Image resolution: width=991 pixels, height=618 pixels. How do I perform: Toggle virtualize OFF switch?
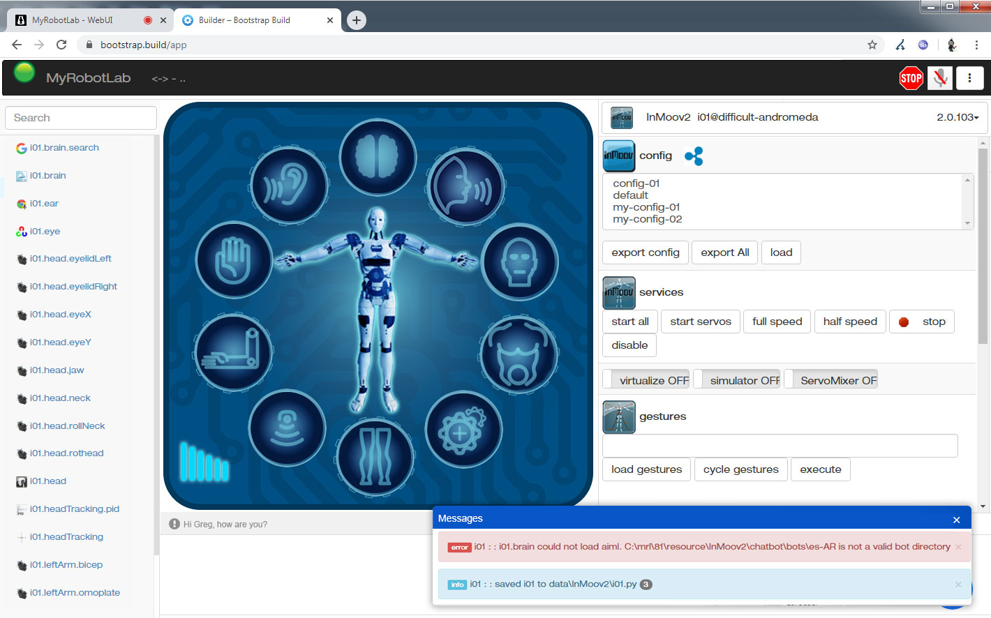point(646,380)
